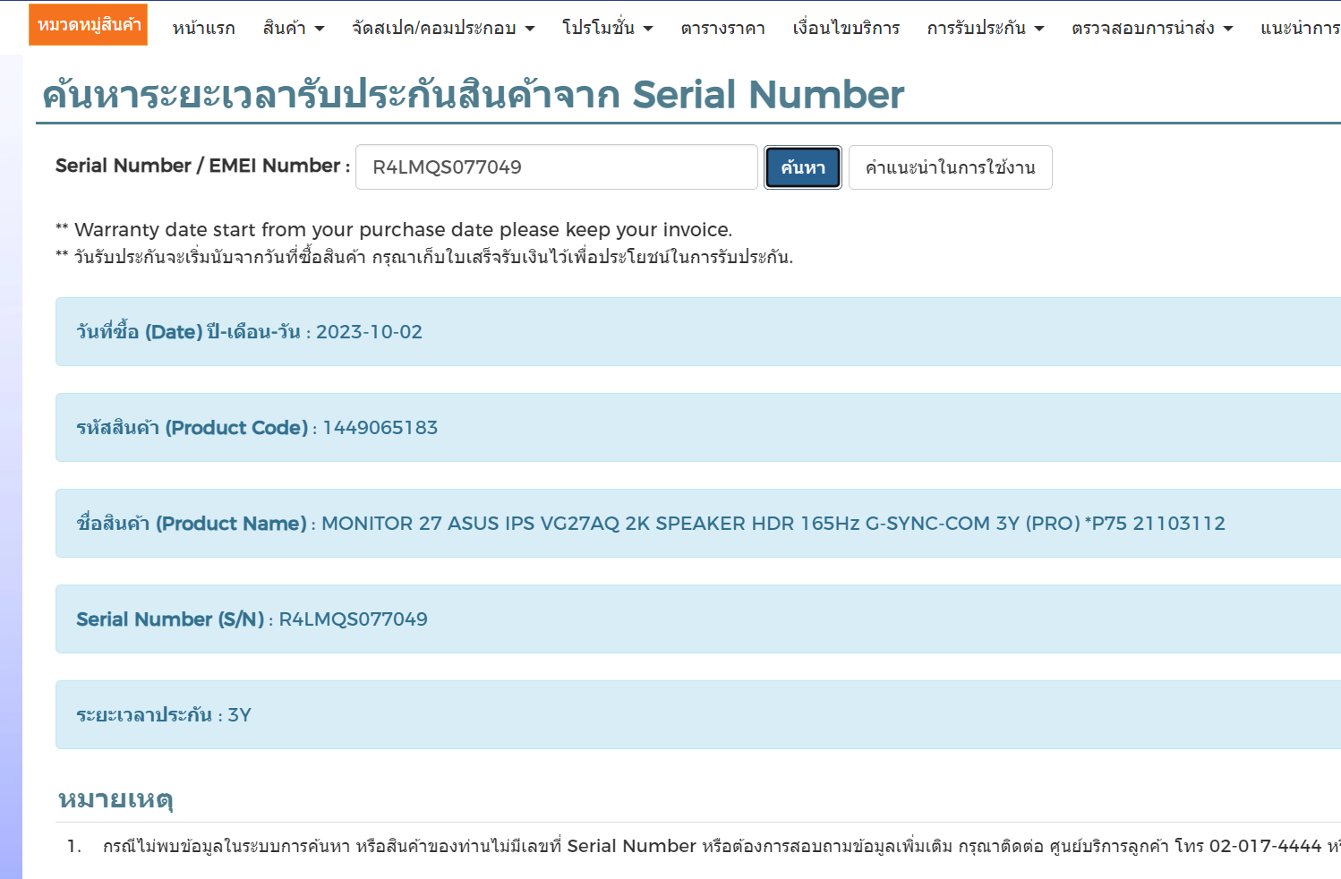This screenshot has width=1341, height=879.
Task: Click the วันที่ซื้อ (Date) label
Action: (188, 332)
